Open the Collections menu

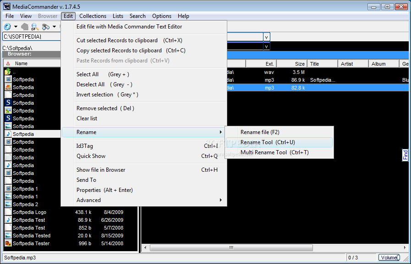coord(93,16)
